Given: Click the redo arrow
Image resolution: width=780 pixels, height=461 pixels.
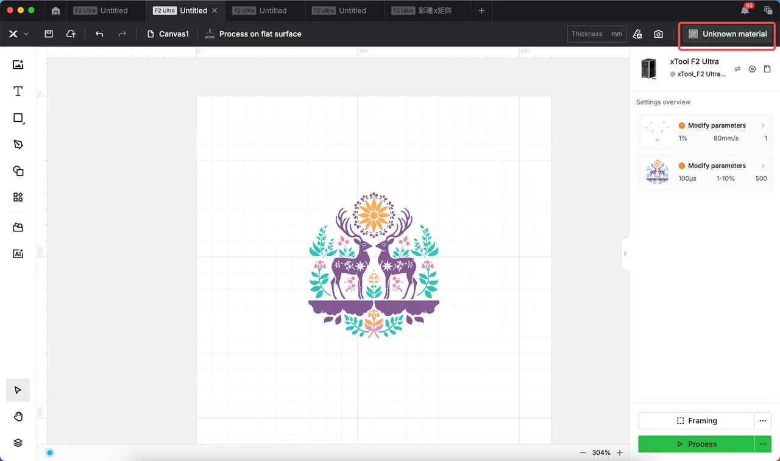Looking at the screenshot, I should 122,34.
